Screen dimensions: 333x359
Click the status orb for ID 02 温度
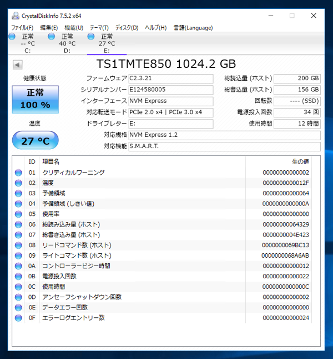pos(18,183)
